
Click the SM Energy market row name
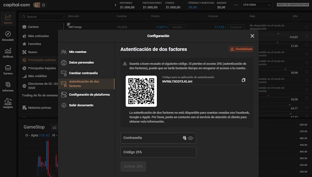[75, 27]
